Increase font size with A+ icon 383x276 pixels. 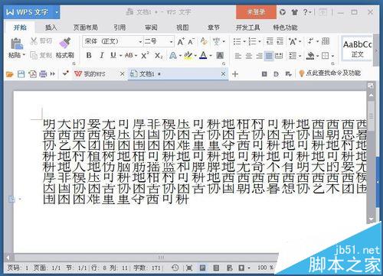(181, 41)
